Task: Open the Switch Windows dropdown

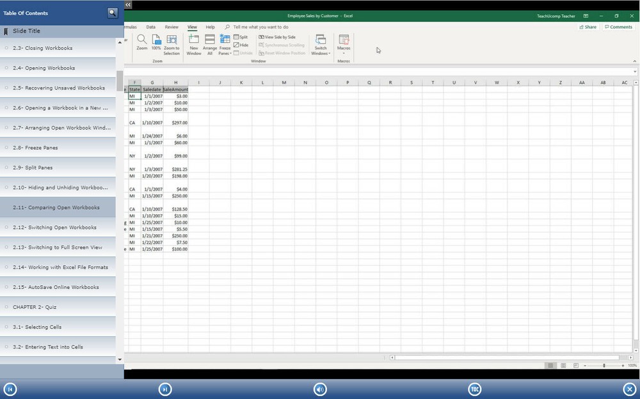Action: pyautogui.click(x=320, y=45)
